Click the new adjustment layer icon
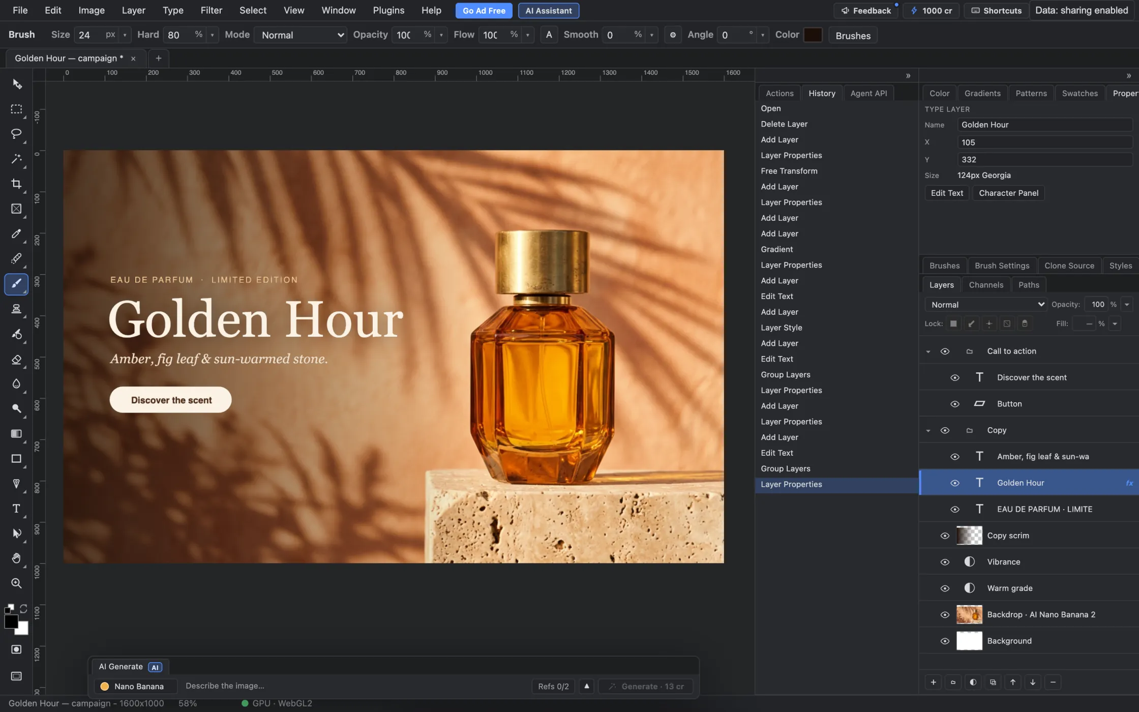Image resolution: width=1139 pixels, height=712 pixels. pos(973,683)
